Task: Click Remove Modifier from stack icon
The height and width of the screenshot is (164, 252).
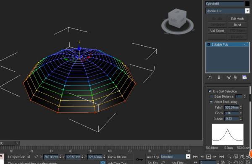Action: click(x=235, y=78)
